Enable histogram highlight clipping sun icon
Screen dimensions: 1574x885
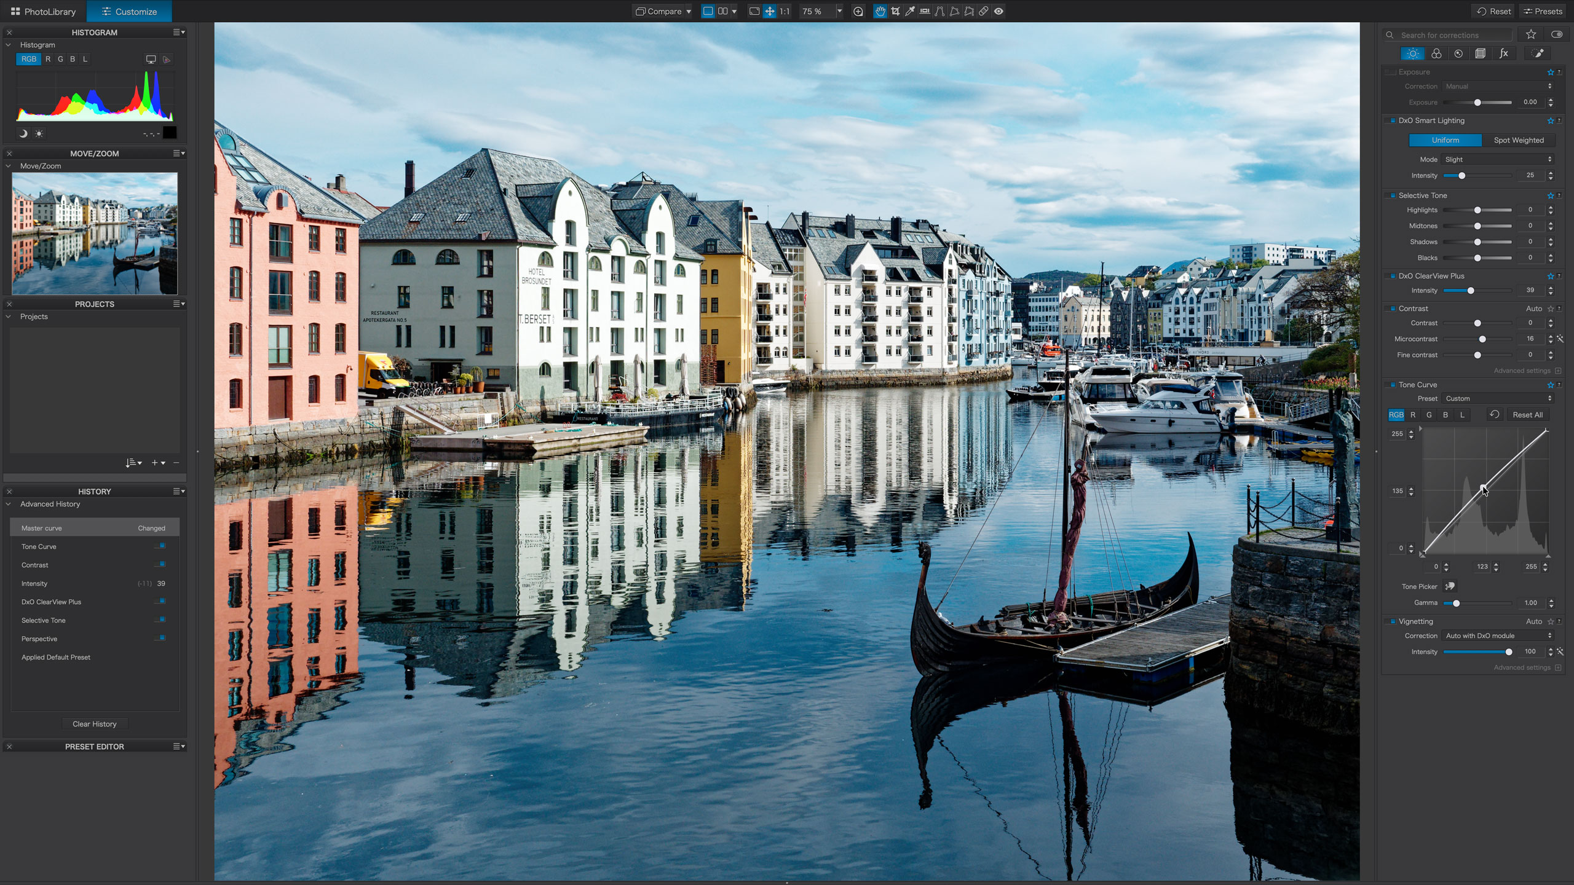(39, 133)
